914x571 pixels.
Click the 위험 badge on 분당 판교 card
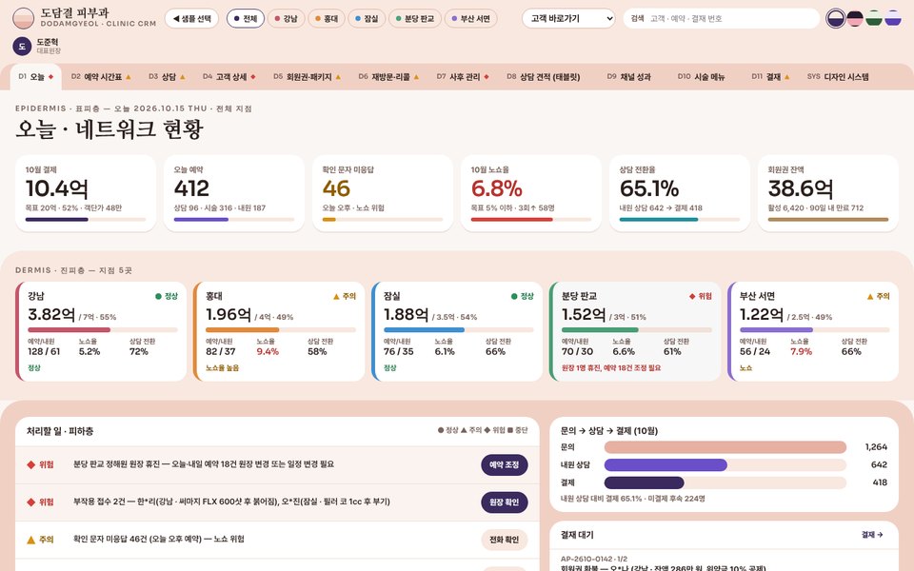[x=701, y=297]
